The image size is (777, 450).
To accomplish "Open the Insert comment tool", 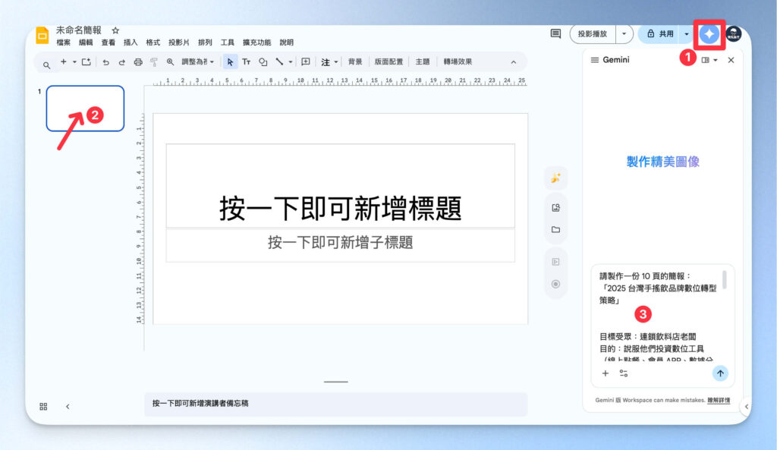I will [x=306, y=61].
